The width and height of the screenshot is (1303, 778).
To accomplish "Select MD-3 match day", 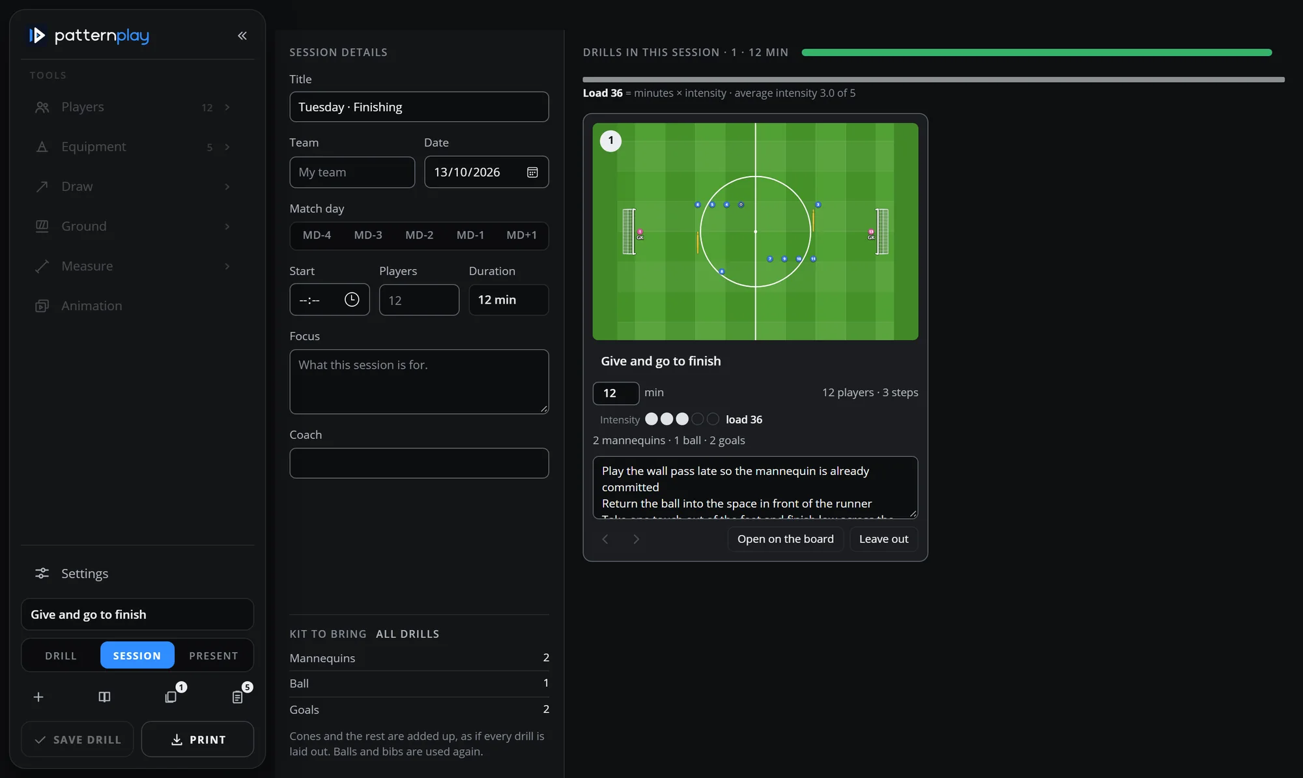I will click(368, 235).
